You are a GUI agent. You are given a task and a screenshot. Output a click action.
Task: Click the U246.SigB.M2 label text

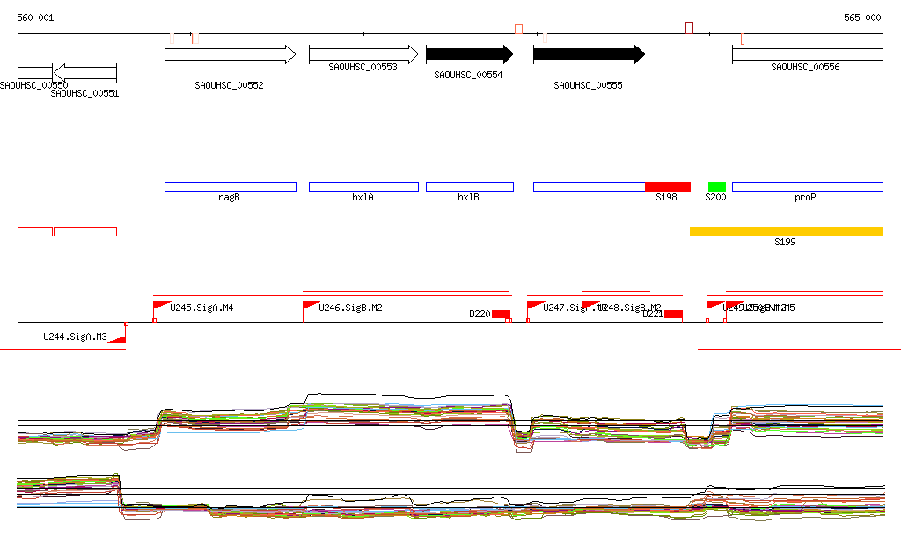(350, 308)
